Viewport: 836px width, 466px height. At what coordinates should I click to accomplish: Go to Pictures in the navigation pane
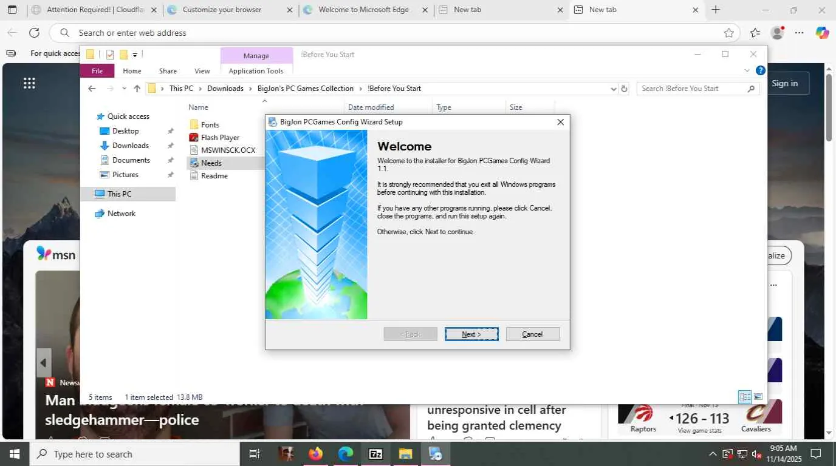[x=125, y=175]
